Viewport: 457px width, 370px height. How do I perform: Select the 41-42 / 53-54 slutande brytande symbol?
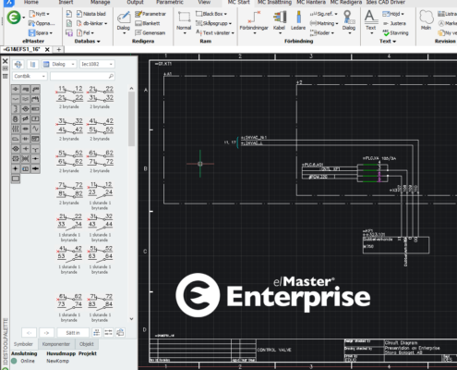(x=69, y=260)
